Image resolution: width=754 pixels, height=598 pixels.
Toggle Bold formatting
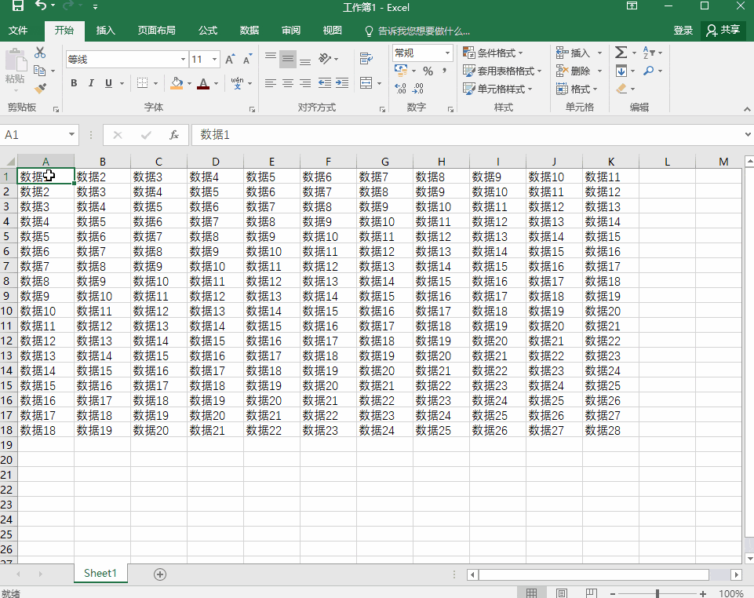click(x=74, y=83)
